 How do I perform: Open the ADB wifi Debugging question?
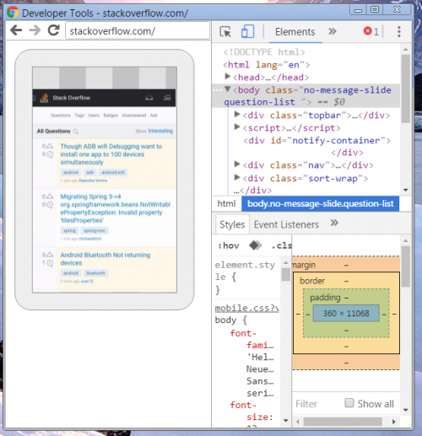111,154
